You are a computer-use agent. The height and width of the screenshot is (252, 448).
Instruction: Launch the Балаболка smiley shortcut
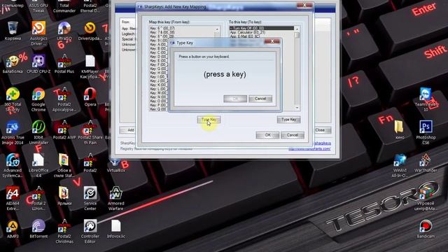pyautogui.click(x=13, y=62)
